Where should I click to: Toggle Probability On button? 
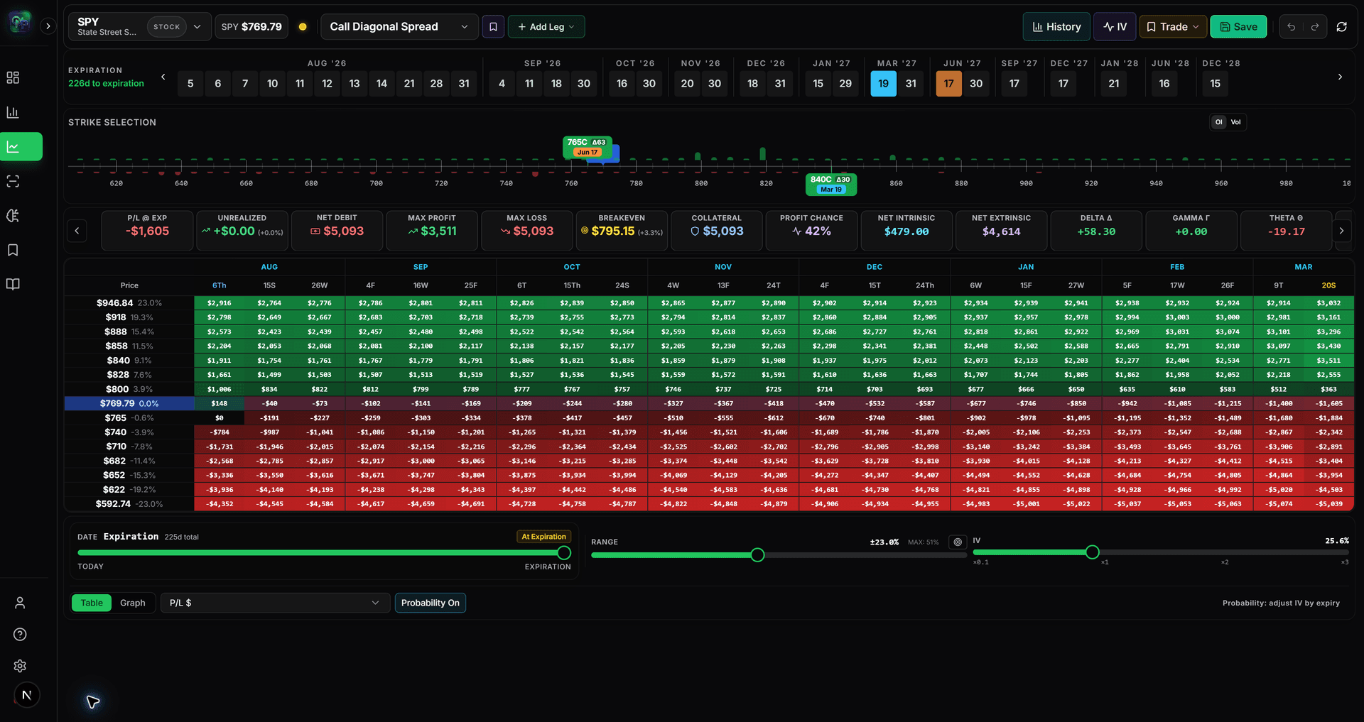pos(431,603)
